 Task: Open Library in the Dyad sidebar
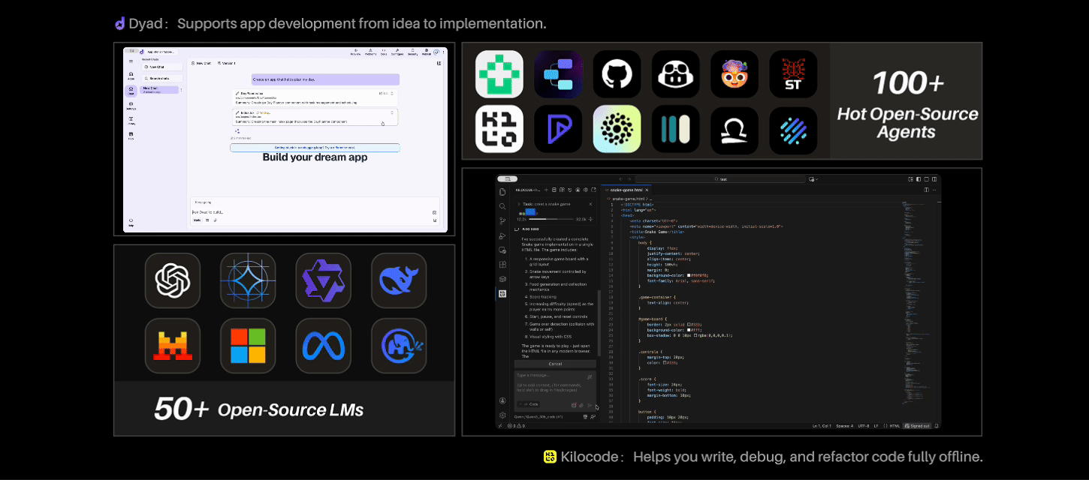tap(131, 121)
